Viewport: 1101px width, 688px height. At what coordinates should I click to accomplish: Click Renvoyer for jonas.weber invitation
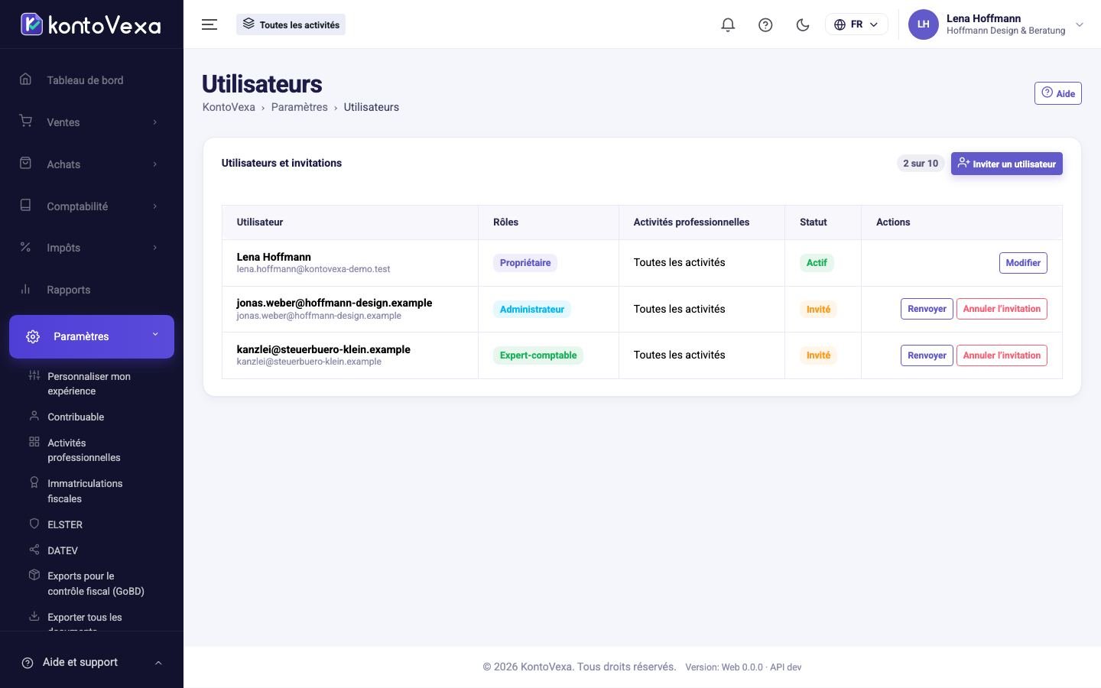pyautogui.click(x=927, y=309)
